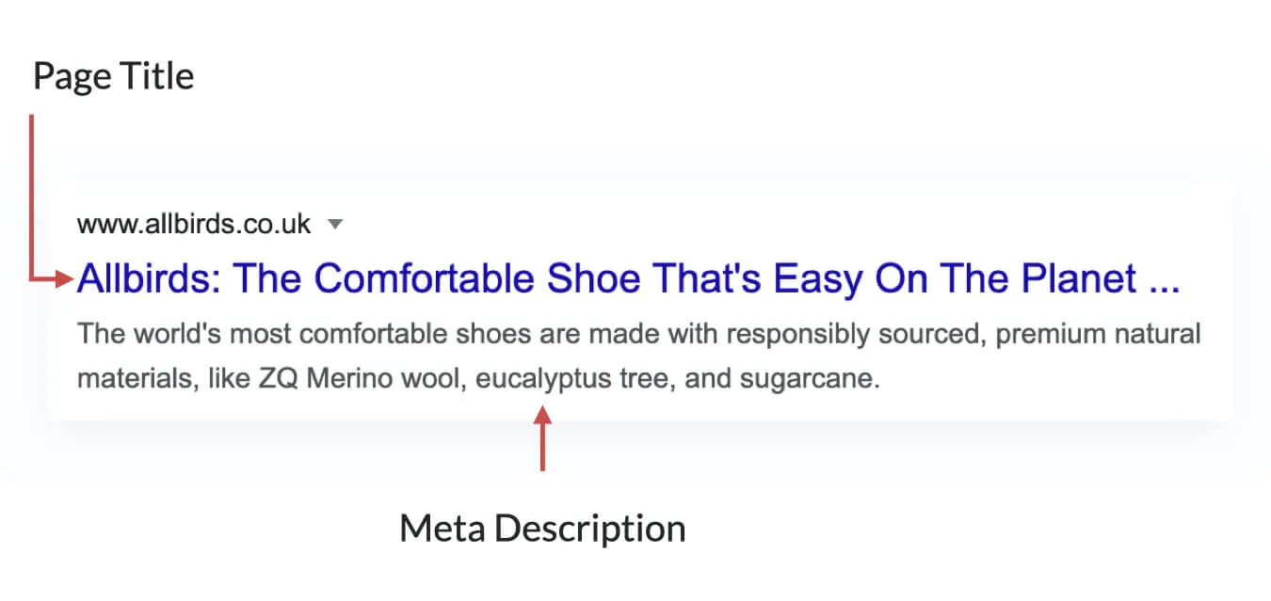The height and width of the screenshot is (601, 1271).
Task: Click the www.allbirds.co.uk URL text
Action: [194, 225]
